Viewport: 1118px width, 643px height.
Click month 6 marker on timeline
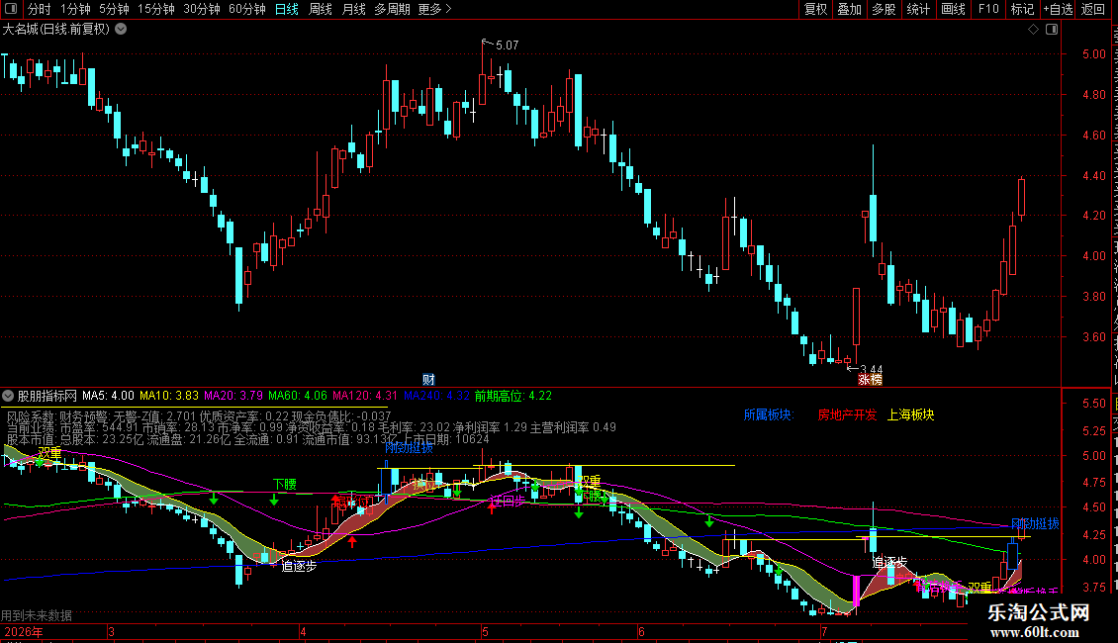coord(641,632)
